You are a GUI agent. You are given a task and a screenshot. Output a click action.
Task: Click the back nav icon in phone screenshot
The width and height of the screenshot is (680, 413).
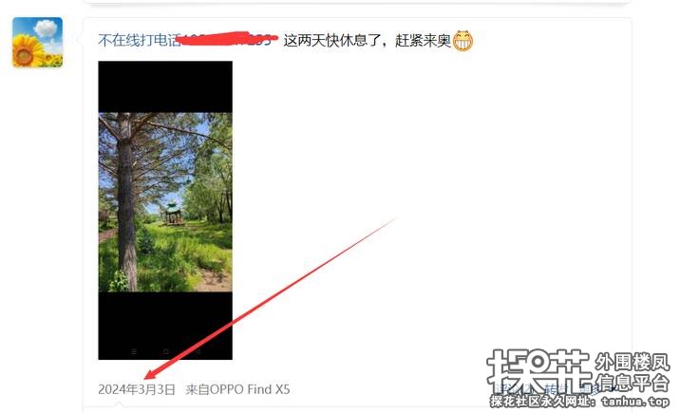[x=198, y=351]
